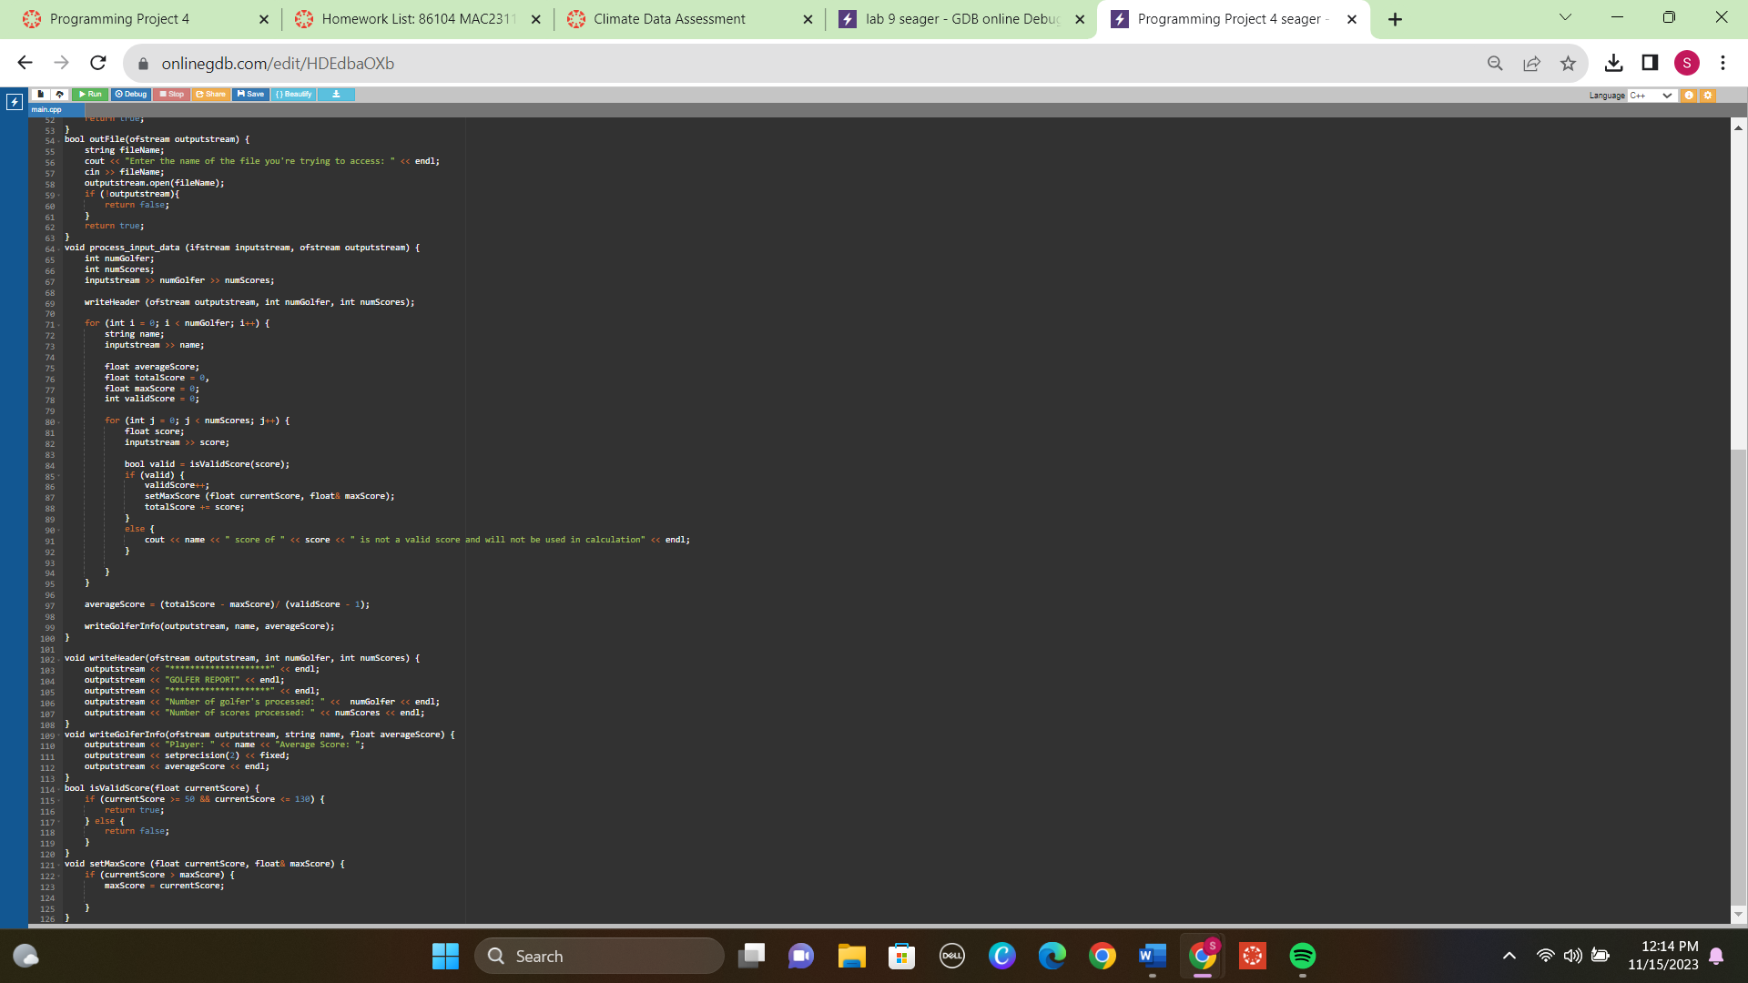Click the upload file cloud icon
1748x983 pixels.
60,95
